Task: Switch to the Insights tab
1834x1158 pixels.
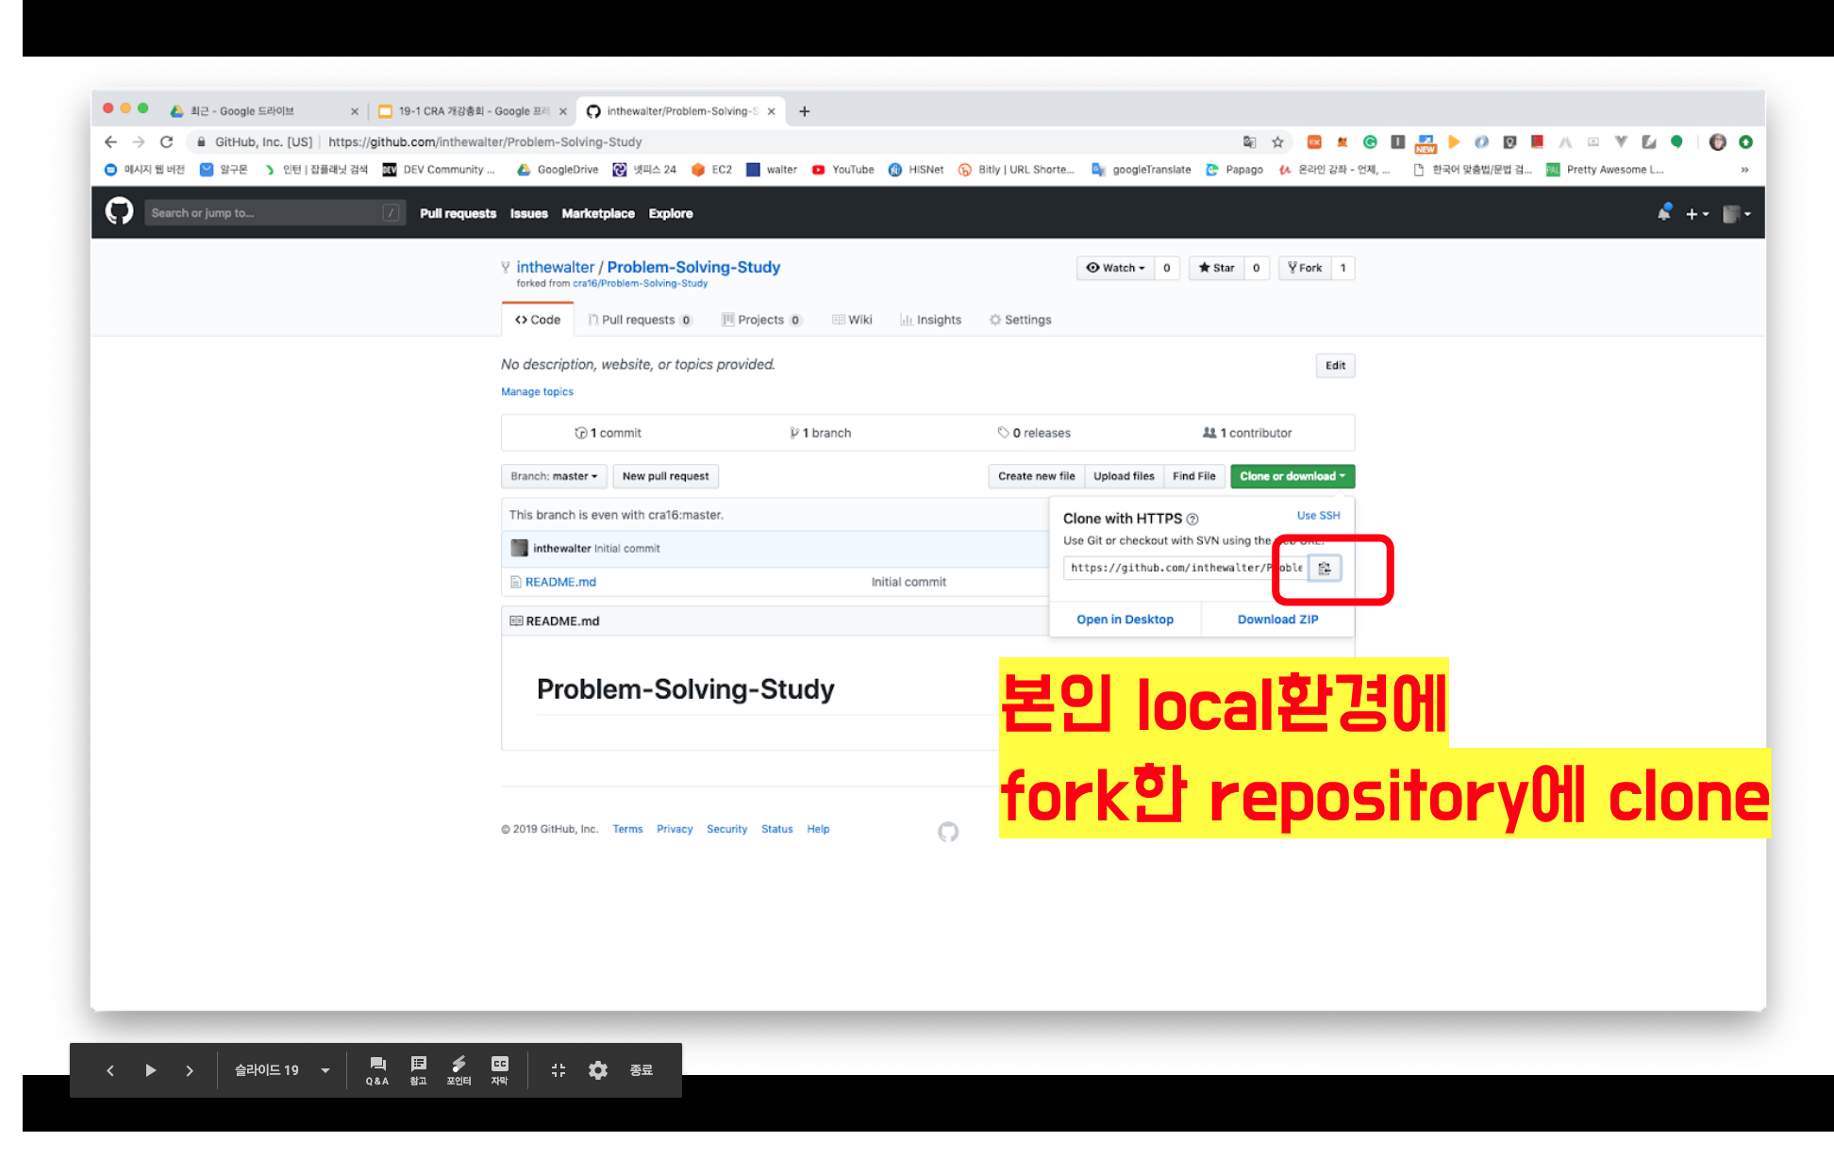Action: coord(930,320)
